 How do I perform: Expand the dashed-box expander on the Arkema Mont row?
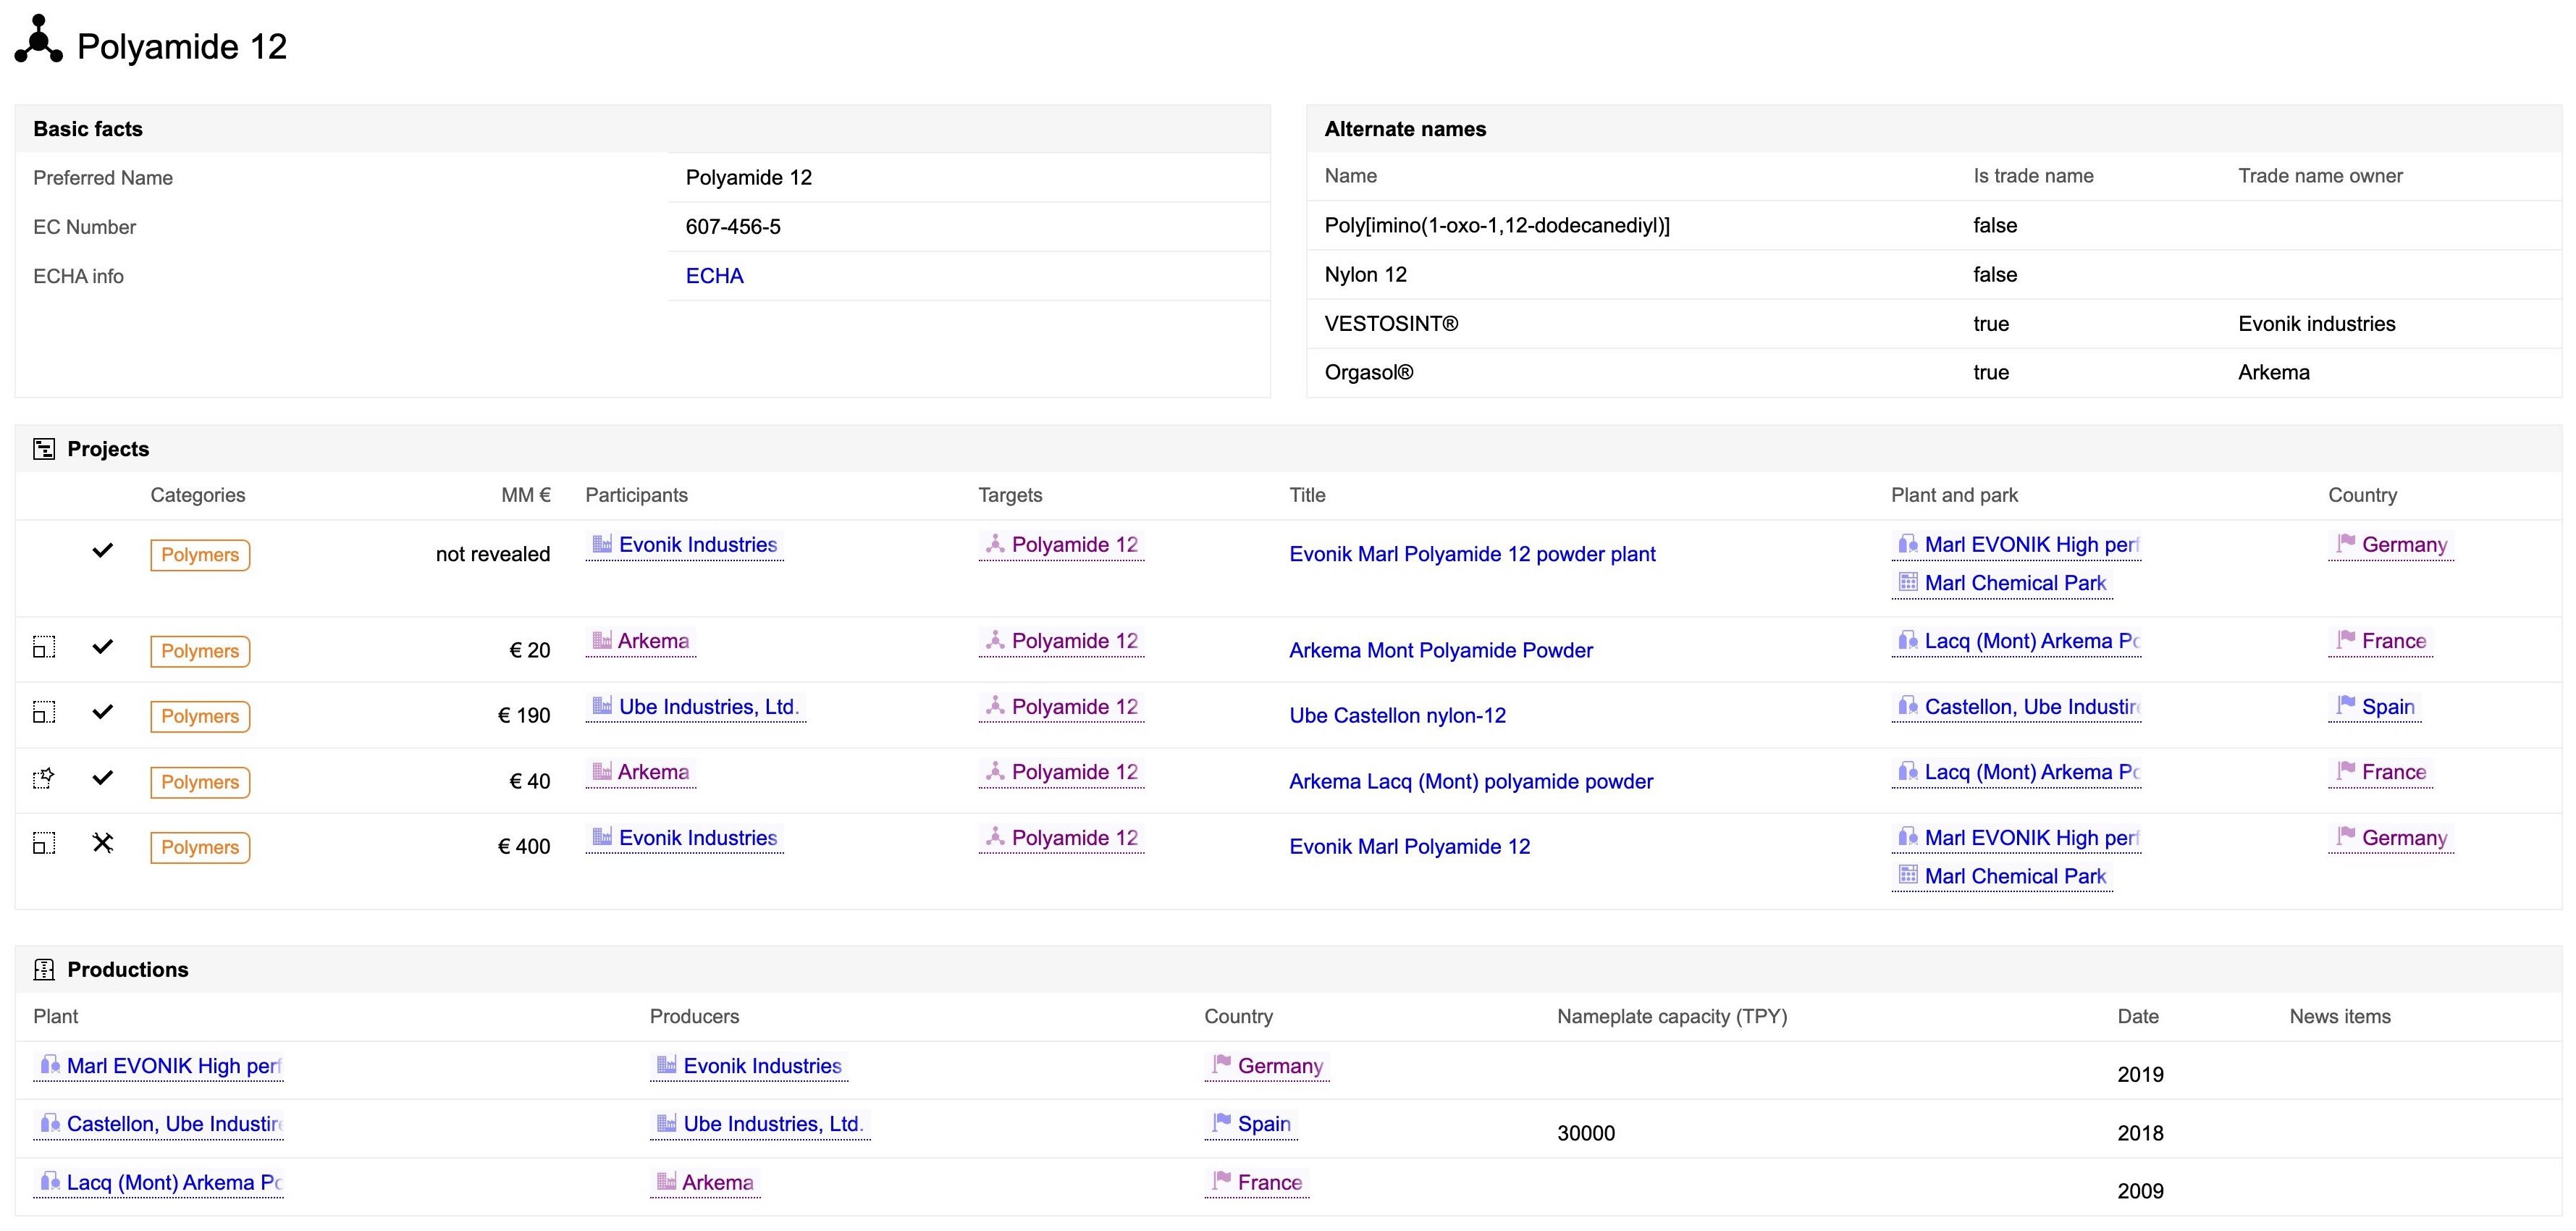tap(44, 647)
